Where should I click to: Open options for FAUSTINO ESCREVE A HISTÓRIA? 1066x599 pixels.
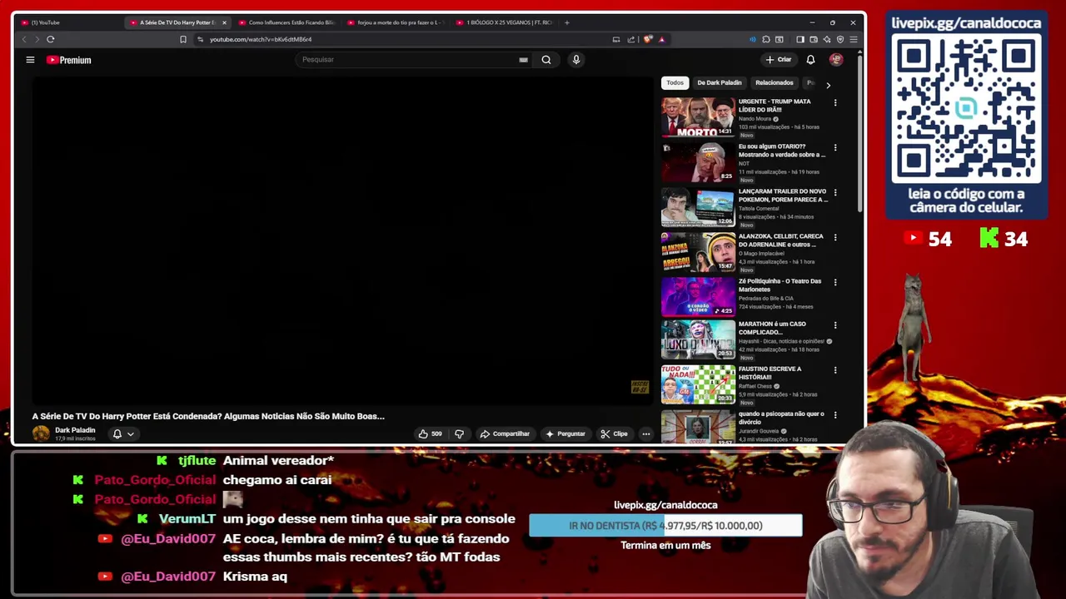835,370
